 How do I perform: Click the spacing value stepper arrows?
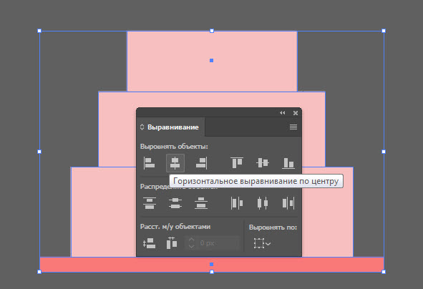tap(191, 243)
